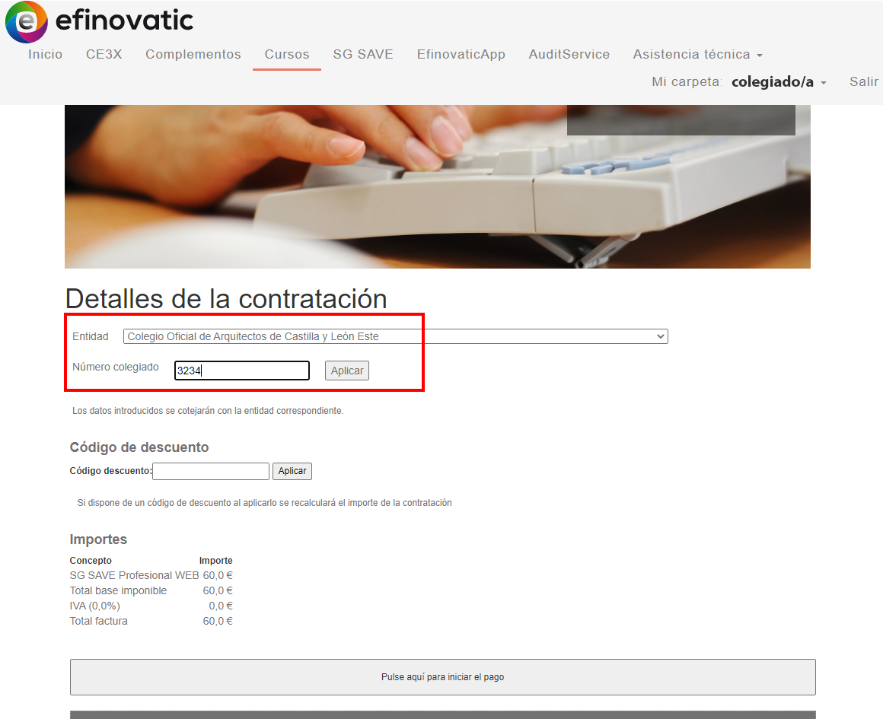The image size is (883, 719).
Task: Focus the Número colegiado input field
Action: click(x=241, y=371)
